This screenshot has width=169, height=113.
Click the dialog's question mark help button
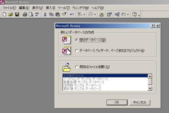coord(153,26)
